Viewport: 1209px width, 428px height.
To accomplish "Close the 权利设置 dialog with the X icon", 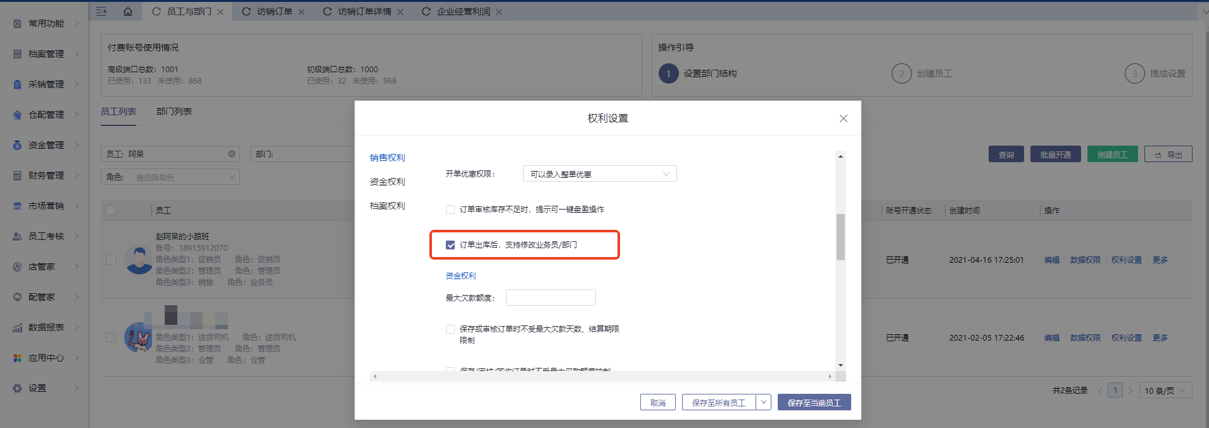I will tap(843, 118).
